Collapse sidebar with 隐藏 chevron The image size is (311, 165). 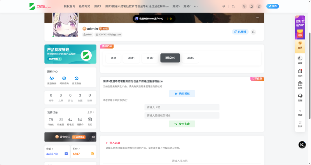pos(300,113)
